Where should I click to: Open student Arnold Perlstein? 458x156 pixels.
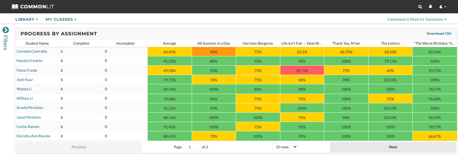pyautogui.click(x=30, y=108)
